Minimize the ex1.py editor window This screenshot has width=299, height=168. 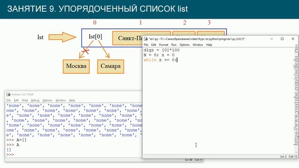point(272,39)
